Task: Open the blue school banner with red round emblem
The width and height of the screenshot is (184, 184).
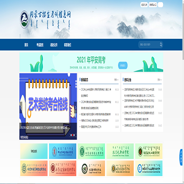Action: 62,151
